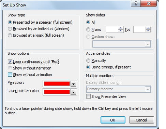Viewport: 166px width, 129px height.
Task: Increase the To slide number with up arrow
Action: click(x=148, y=28)
